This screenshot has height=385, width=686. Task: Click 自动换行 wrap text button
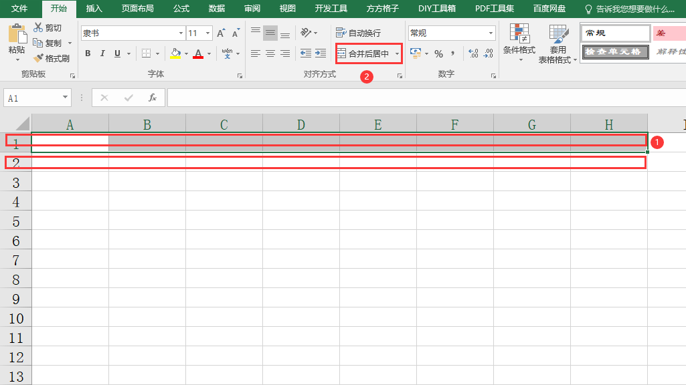[358, 33]
